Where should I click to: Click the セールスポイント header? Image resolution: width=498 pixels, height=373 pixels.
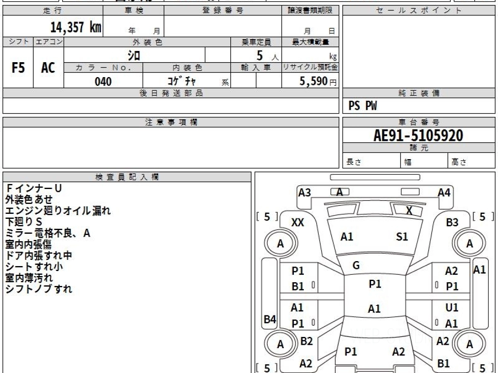pos(419,11)
